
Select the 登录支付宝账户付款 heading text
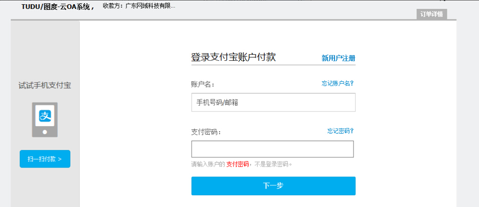(234, 57)
